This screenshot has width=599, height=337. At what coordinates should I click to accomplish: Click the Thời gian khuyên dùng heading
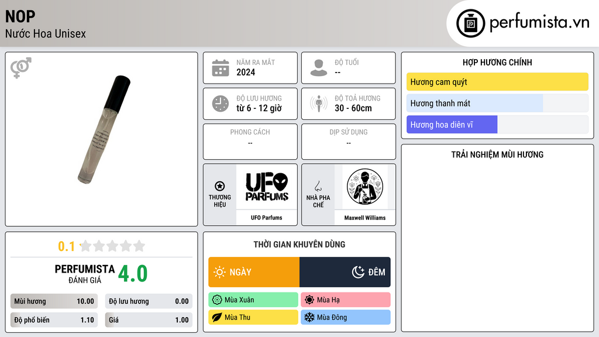(x=299, y=244)
